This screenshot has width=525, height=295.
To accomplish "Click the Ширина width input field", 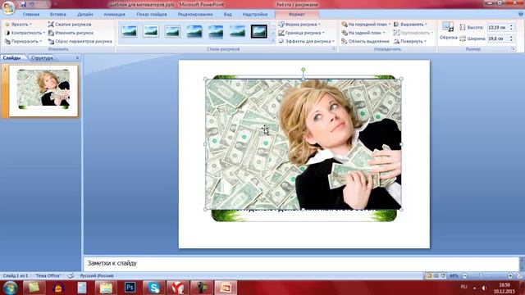I will click(498, 39).
